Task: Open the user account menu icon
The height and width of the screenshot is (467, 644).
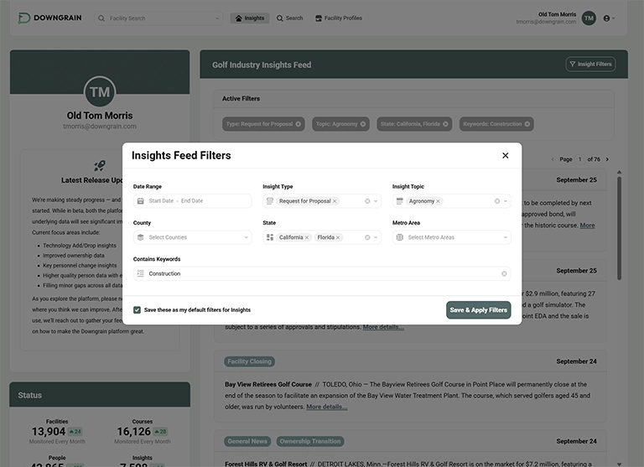Action: [x=607, y=18]
